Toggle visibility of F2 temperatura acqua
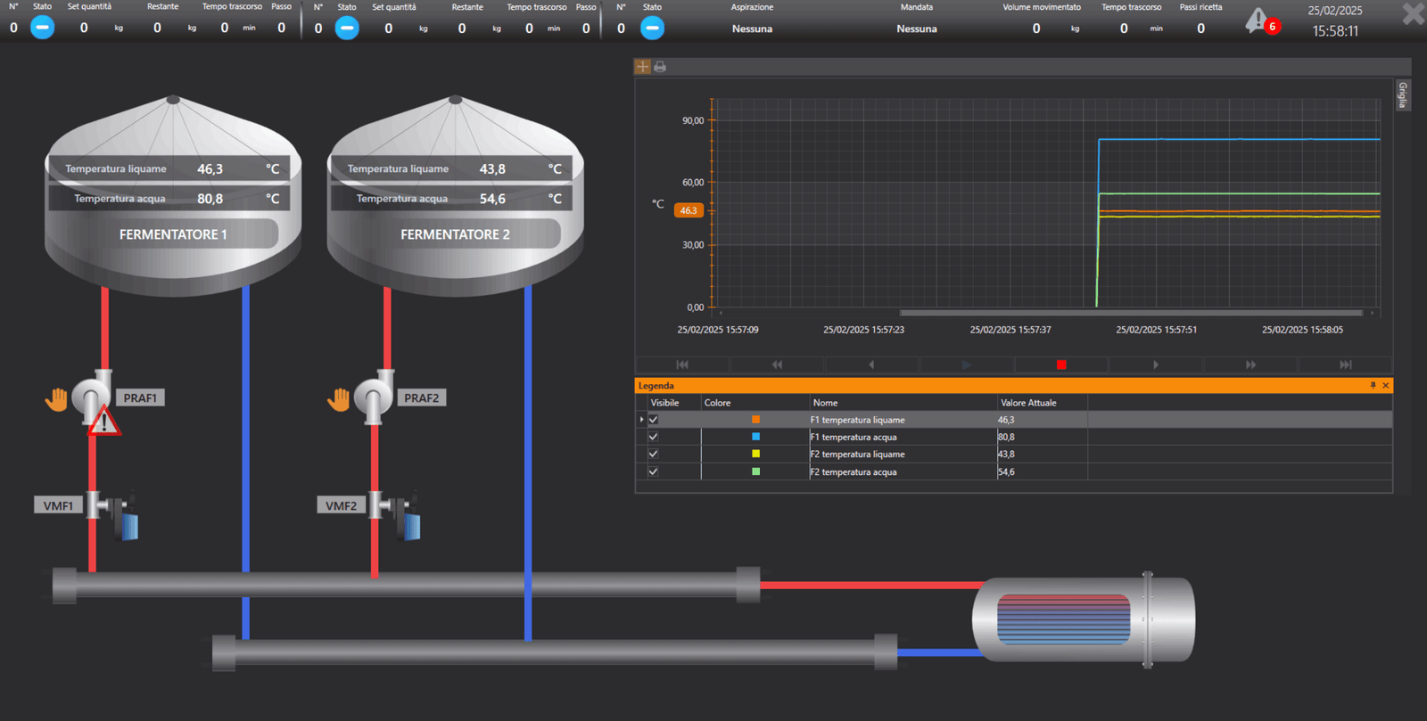This screenshot has height=721, width=1427. [654, 471]
